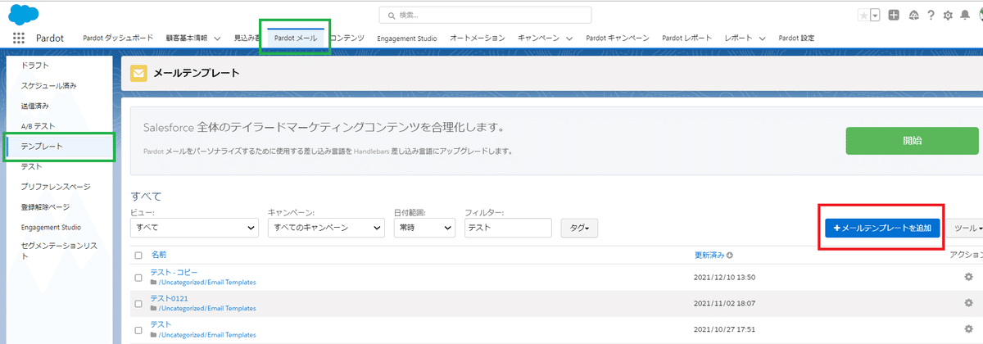Viewport: 983px width, 344px height.
Task: Open the favorites list dropdown arrow
Action: coord(875,16)
